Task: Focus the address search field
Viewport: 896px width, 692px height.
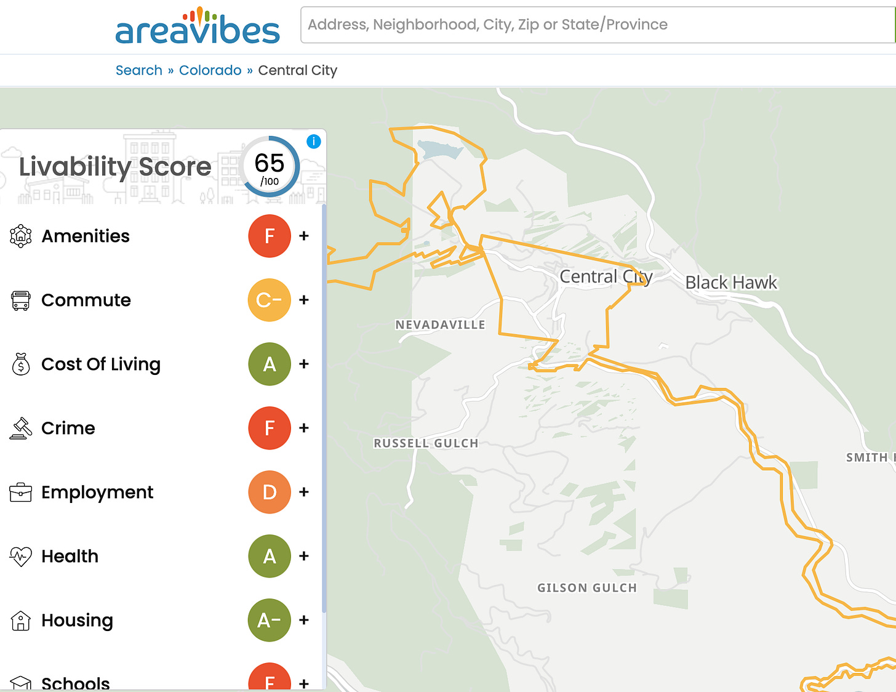Action: [597, 25]
